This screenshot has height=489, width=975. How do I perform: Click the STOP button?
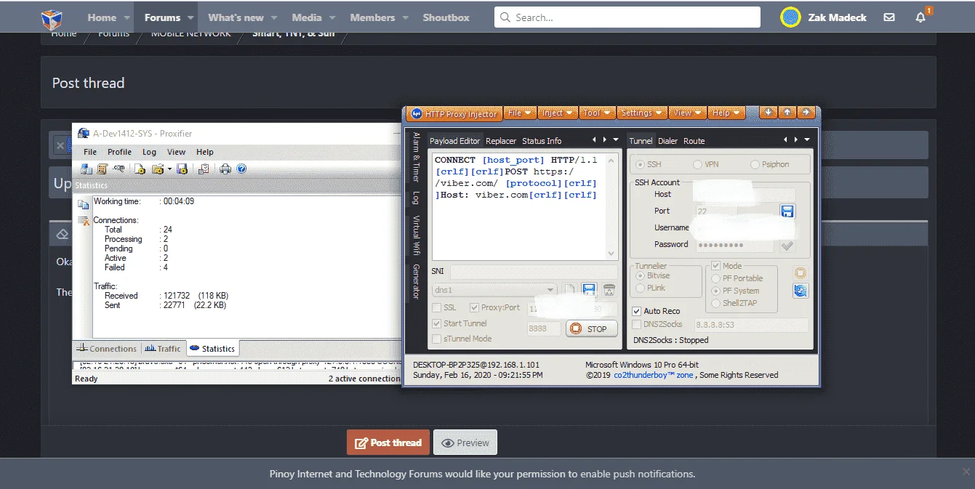pos(591,328)
